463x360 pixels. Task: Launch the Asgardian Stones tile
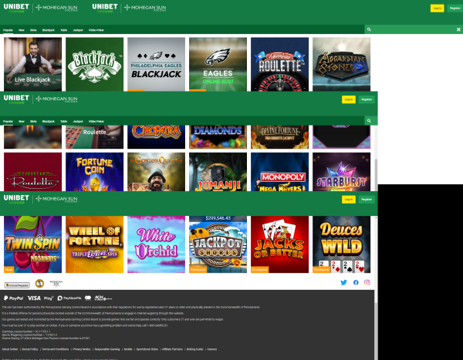(x=341, y=64)
